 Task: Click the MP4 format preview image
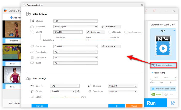tap(163, 46)
